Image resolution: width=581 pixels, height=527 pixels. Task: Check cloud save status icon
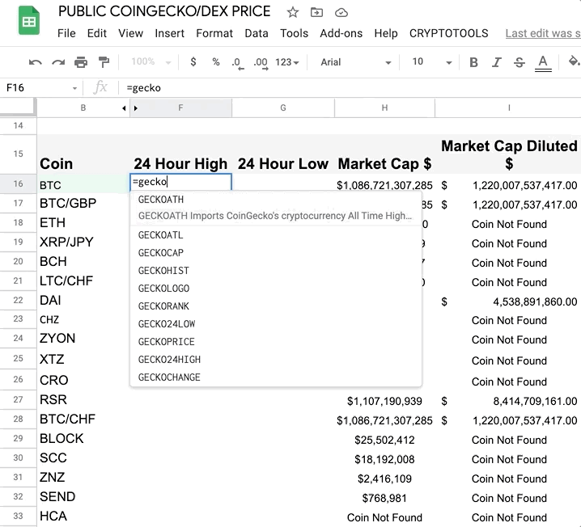[x=341, y=13]
